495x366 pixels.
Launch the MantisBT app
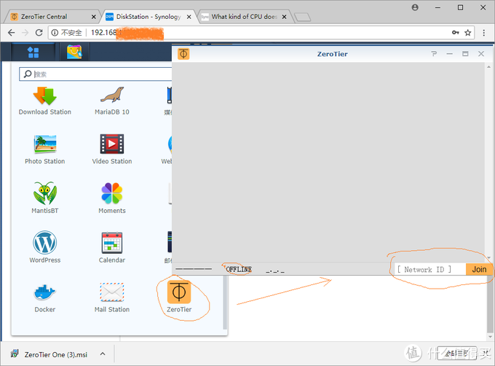44,197
